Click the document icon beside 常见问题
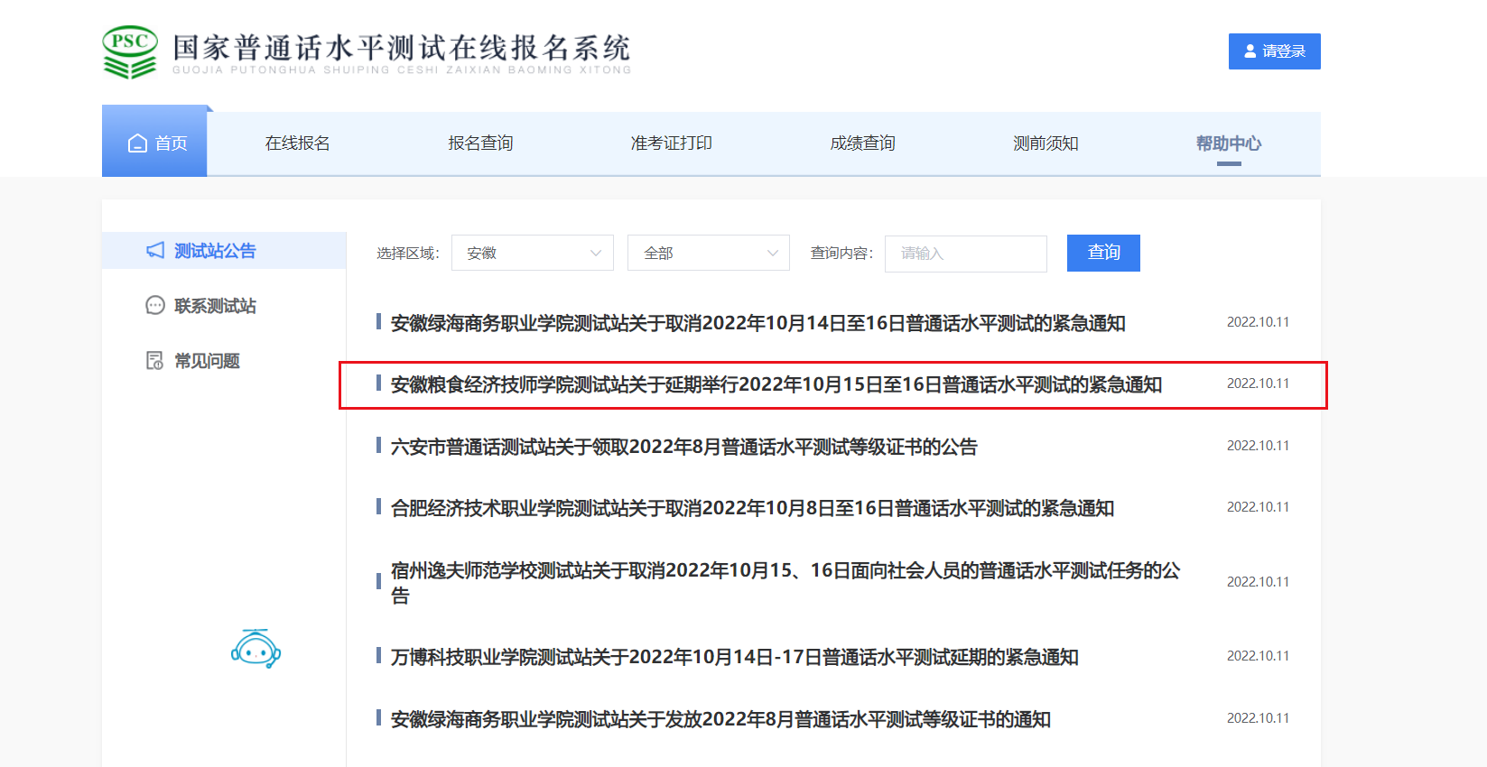The image size is (1487, 767). click(155, 361)
